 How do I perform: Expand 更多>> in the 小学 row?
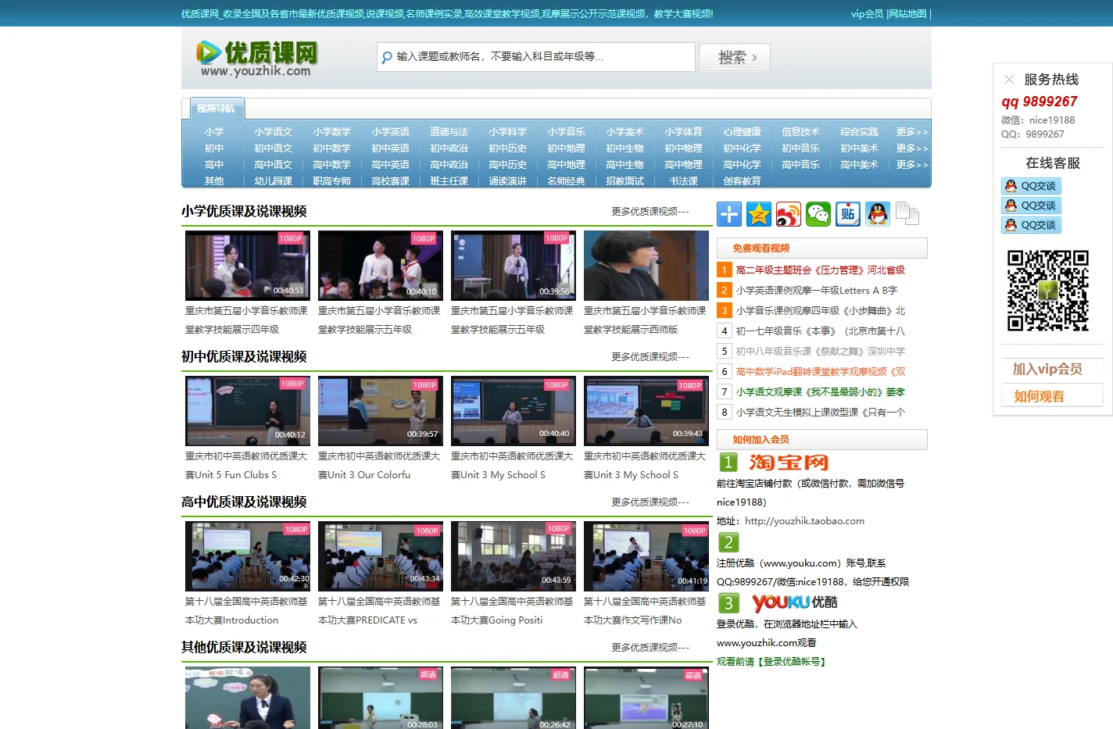coord(912,132)
